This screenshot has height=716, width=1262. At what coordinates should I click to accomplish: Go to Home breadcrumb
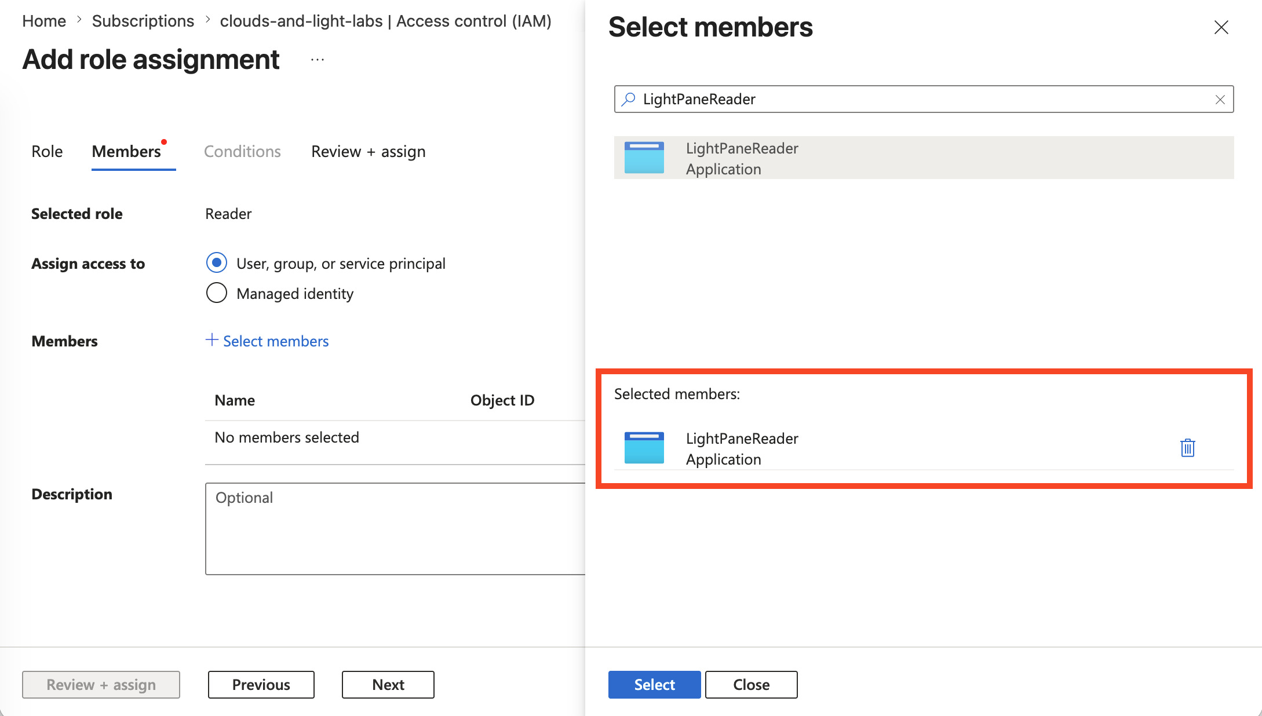coord(44,21)
